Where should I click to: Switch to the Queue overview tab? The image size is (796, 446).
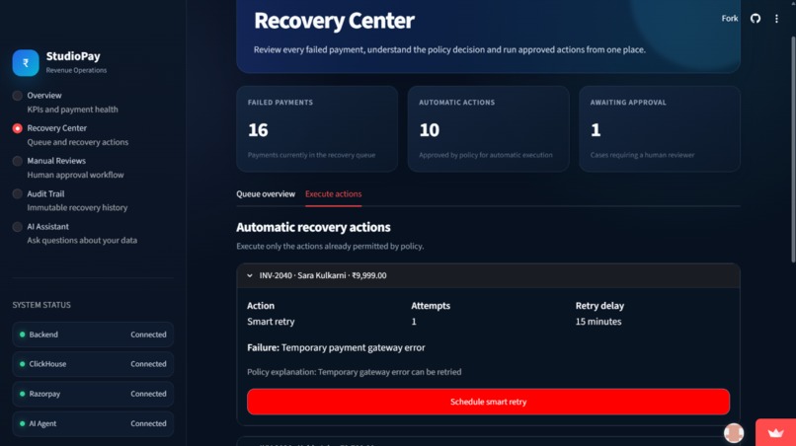(x=266, y=193)
